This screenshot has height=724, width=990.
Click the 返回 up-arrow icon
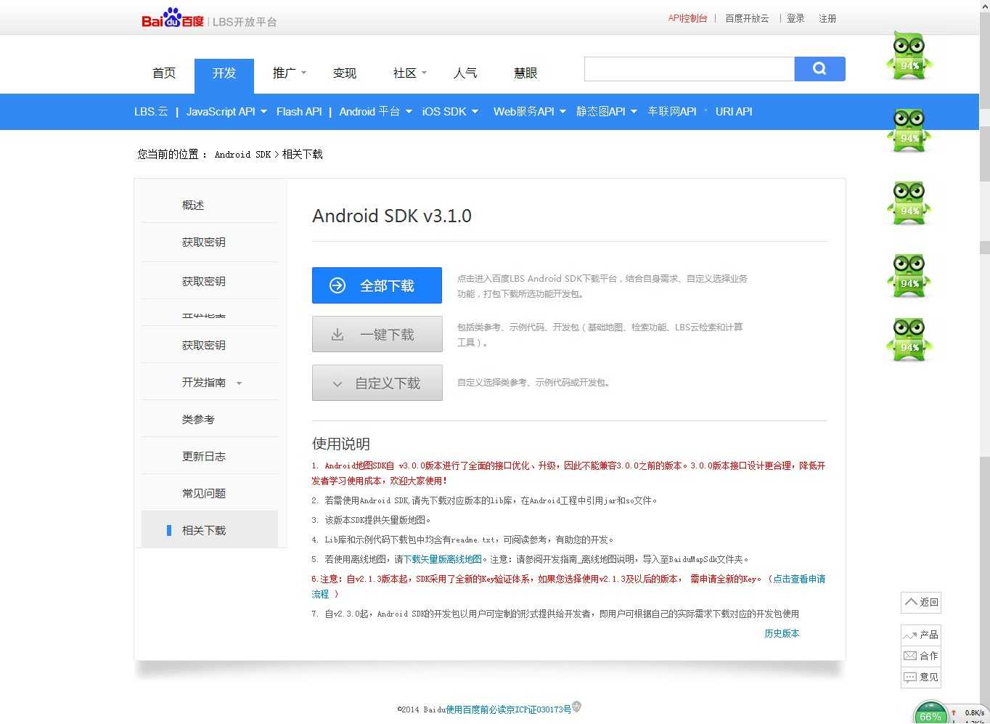coord(911,602)
